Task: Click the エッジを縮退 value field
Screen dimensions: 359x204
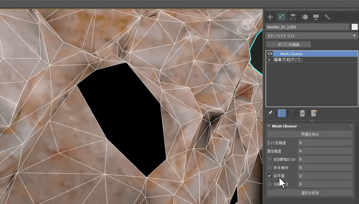Action: [x=325, y=143]
